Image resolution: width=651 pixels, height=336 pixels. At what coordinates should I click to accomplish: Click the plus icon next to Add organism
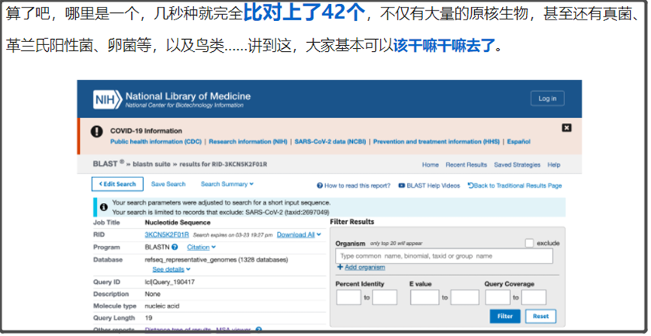pyautogui.click(x=340, y=267)
